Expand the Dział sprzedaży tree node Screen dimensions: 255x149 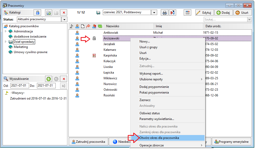tap(5, 42)
